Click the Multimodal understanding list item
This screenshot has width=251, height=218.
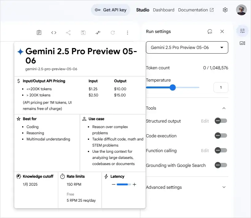[x=48, y=139]
